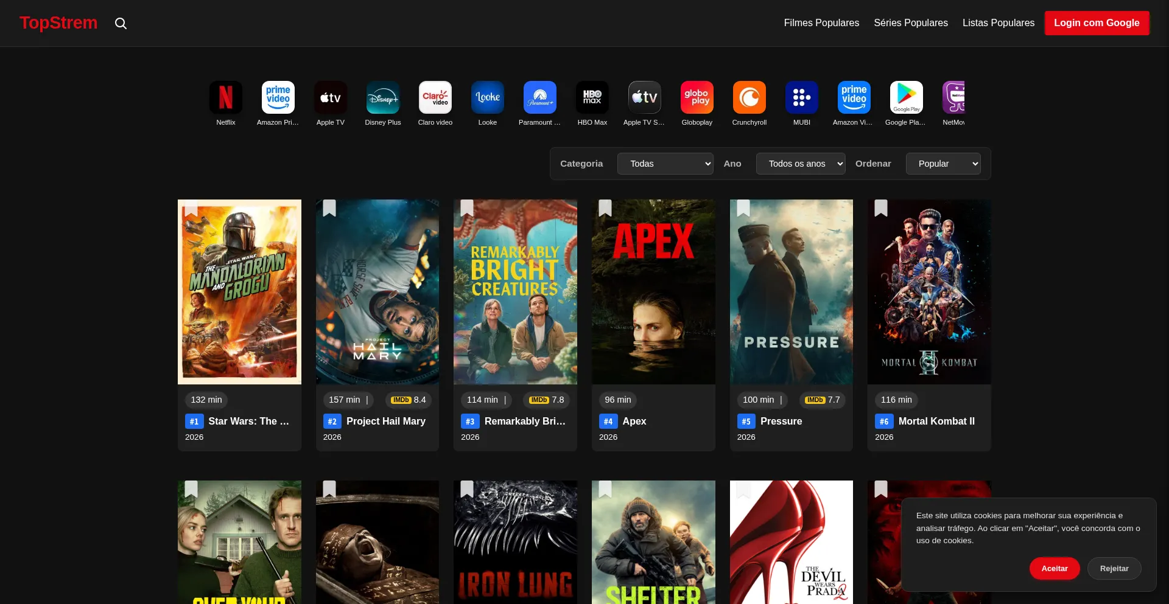
Task: Open the Apex title link
Action: click(634, 421)
